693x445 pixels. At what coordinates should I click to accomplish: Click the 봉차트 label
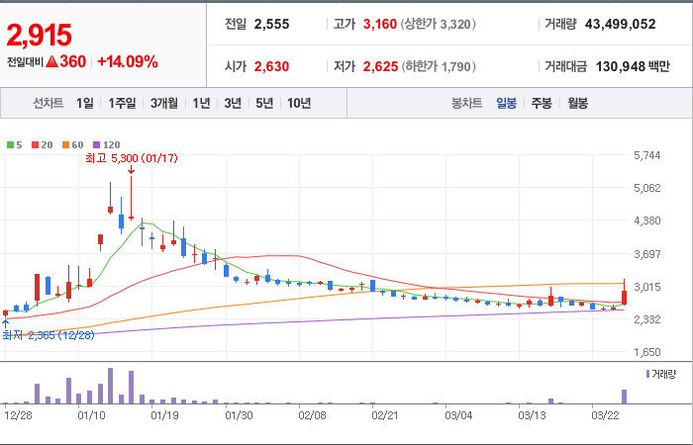466,103
